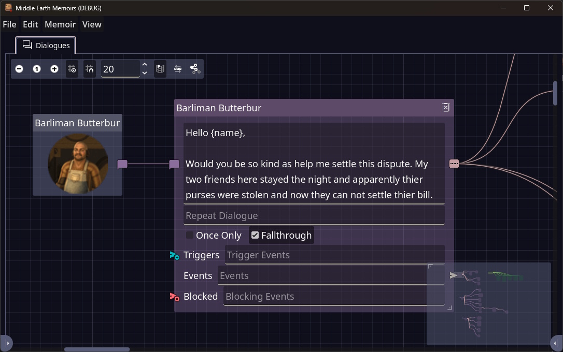Click the node tree icon in toolbar
The height and width of the screenshot is (352, 563).
tap(195, 69)
